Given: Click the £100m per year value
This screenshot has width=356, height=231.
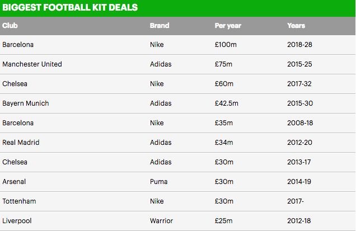Looking at the screenshot, I should point(226,45).
